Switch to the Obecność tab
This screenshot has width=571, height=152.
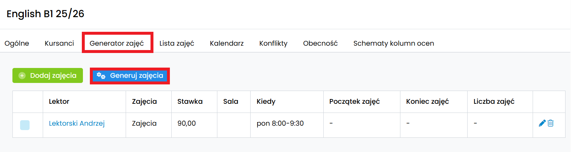(x=320, y=43)
